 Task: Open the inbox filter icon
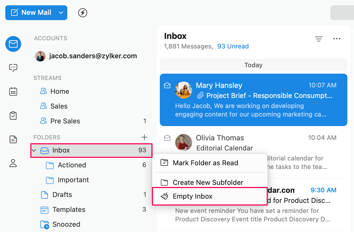pos(318,39)
